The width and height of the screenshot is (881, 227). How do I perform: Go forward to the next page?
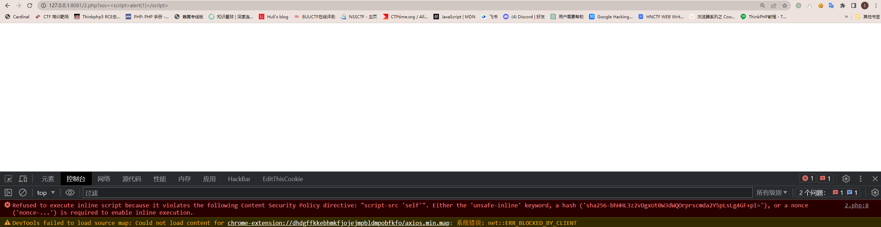pos(19,6)
